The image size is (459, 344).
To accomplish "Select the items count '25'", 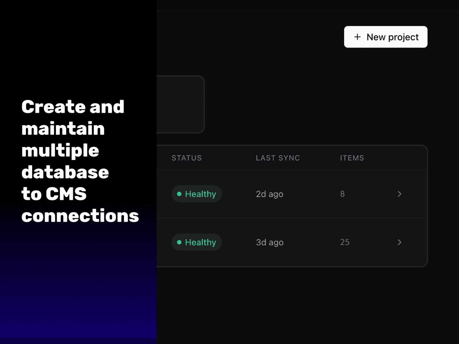I will pyautogui.click(x=345, y=242).
